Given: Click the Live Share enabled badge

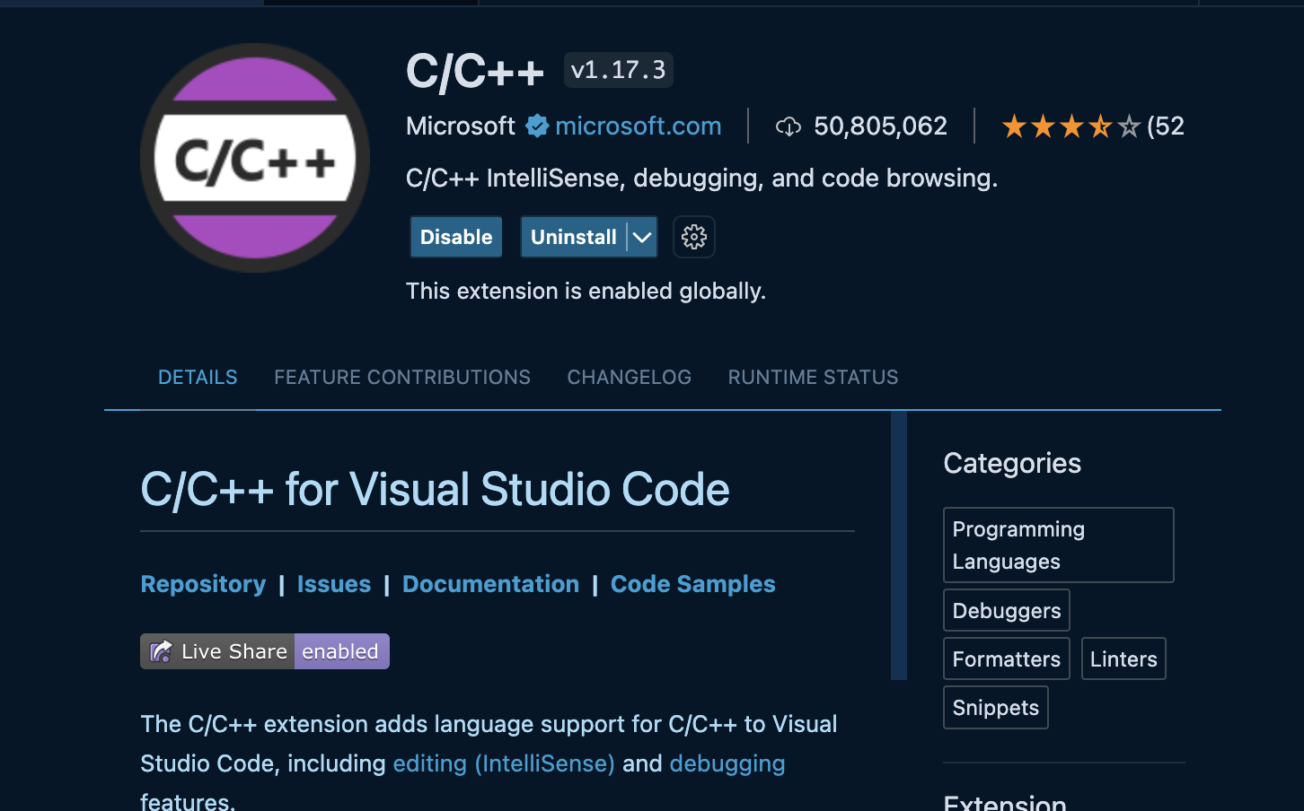Looking at the screenshot, I should click(265, 651).
